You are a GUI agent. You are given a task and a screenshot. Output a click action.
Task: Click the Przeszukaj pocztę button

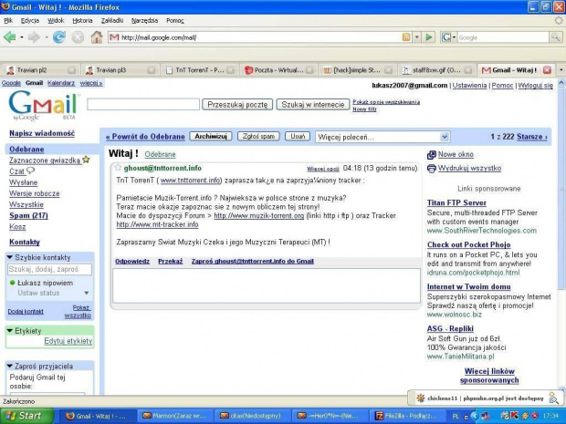click(237, 105)
